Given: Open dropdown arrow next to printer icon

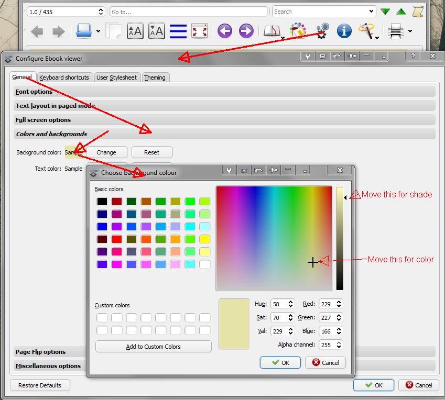Looking at the screenshot, I should pos(410,31).
